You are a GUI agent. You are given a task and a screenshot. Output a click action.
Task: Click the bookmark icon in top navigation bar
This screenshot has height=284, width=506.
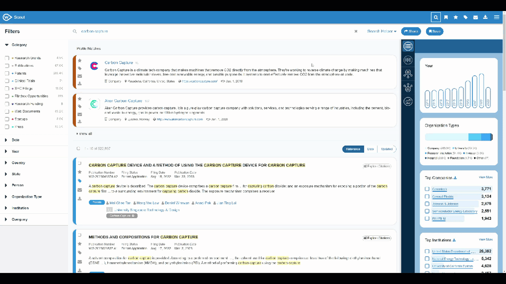[446, 17]
